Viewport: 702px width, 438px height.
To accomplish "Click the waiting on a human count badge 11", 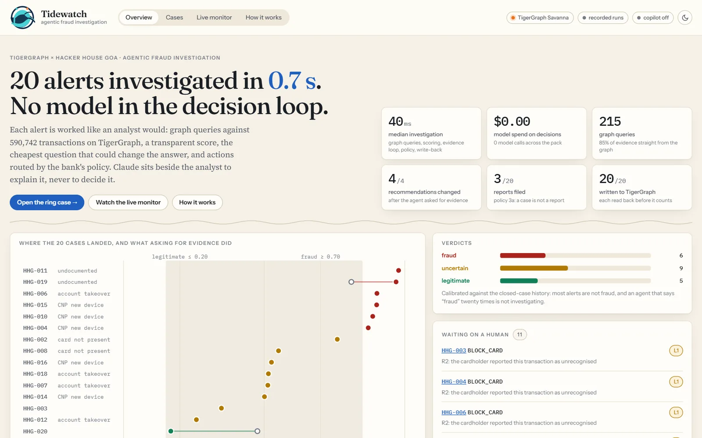I will pyautogui.click(x=519, y=335).
